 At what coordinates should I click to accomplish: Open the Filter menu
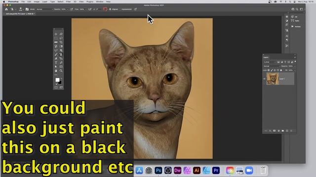[x=68, y=1]
